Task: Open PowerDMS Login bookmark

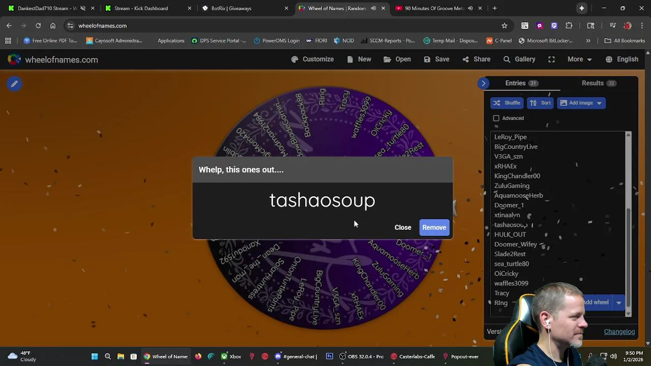Action: (x=277, y=41)
